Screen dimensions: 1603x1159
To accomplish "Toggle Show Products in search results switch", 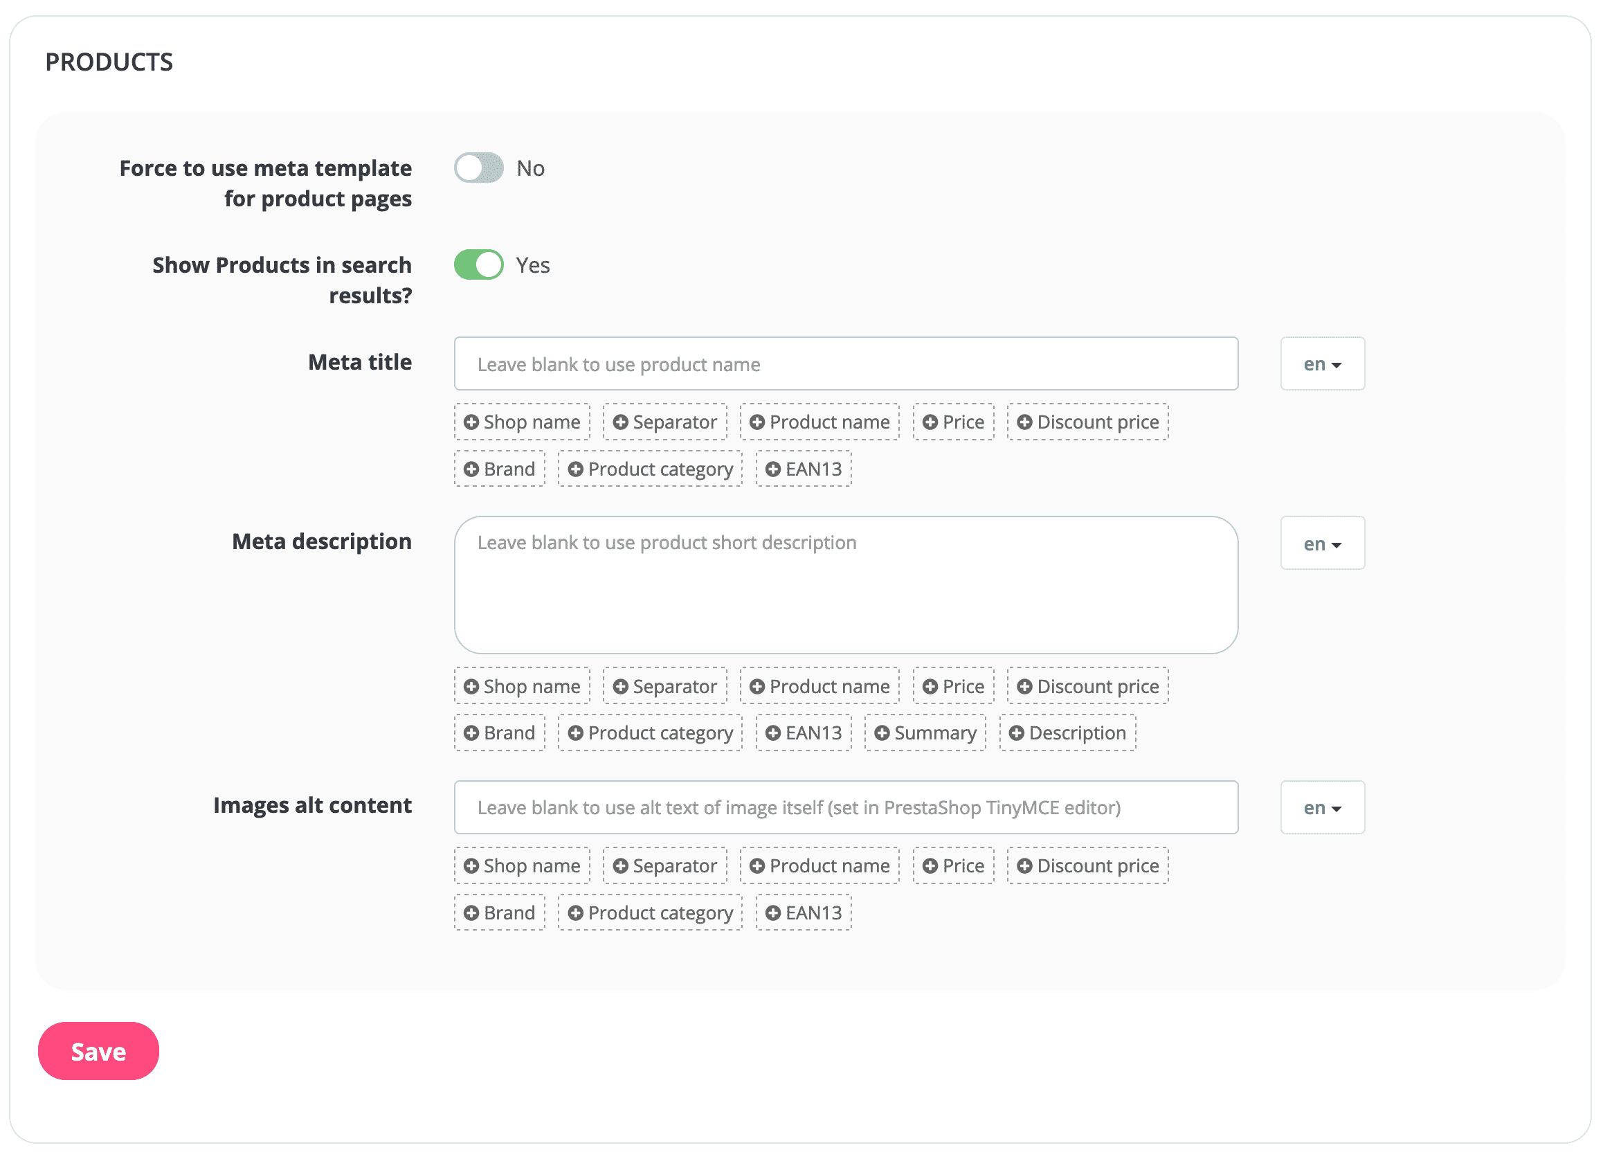I will tap(478, 264).
